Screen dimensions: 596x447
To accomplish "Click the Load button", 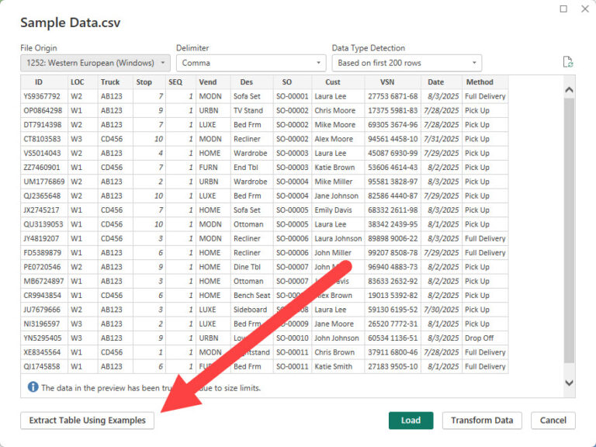I will coord(411,421).
